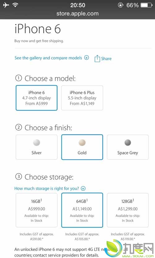Image resolution: width=155 pixels, height=258 pixels.
Task: Tap the Space Grey color swatch circle
Action: (128, 142)
